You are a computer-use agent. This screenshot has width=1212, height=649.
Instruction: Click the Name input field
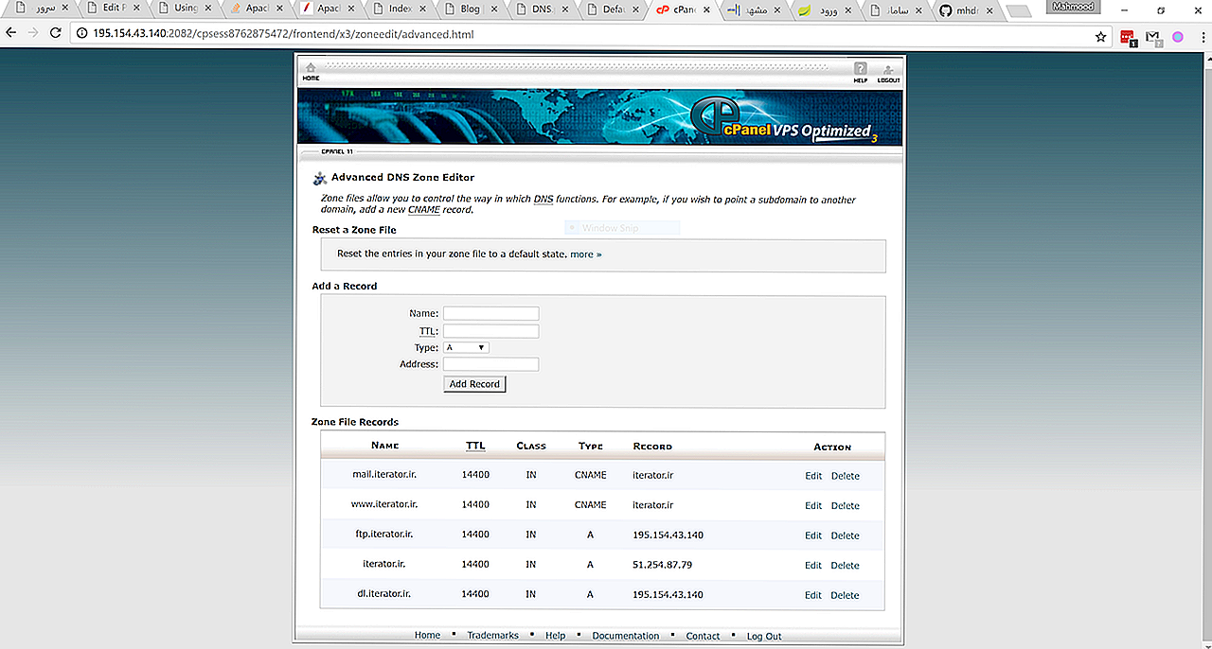click(490, 313)
